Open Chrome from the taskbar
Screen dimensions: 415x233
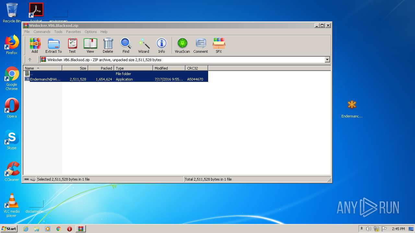(59, 229)
